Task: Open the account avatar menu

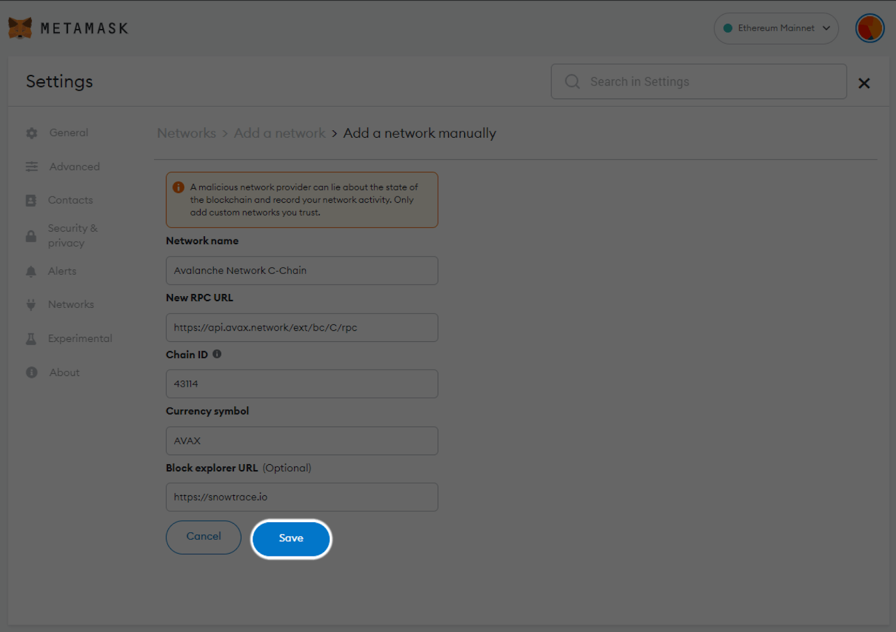Action: point(870,28)
